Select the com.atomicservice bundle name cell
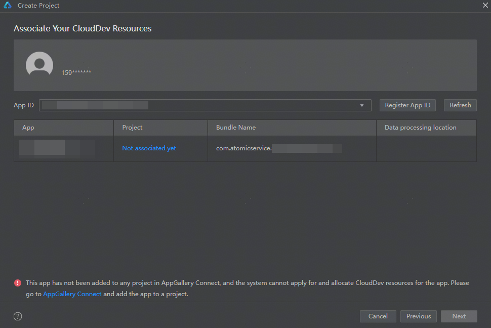 278,148
